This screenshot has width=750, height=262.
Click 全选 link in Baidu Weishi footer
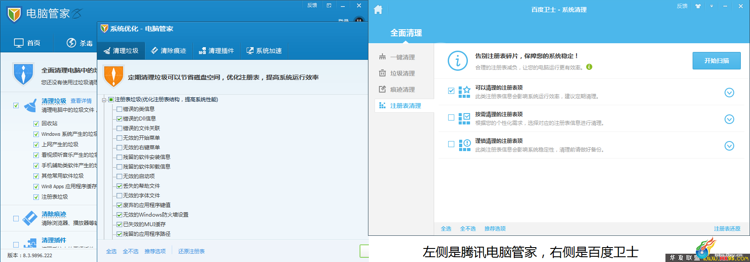[x=446, y=229]
